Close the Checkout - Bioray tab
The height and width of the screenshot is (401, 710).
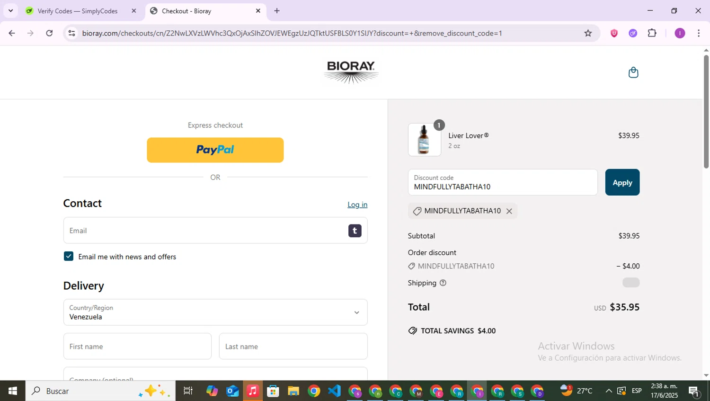point(258,10)
